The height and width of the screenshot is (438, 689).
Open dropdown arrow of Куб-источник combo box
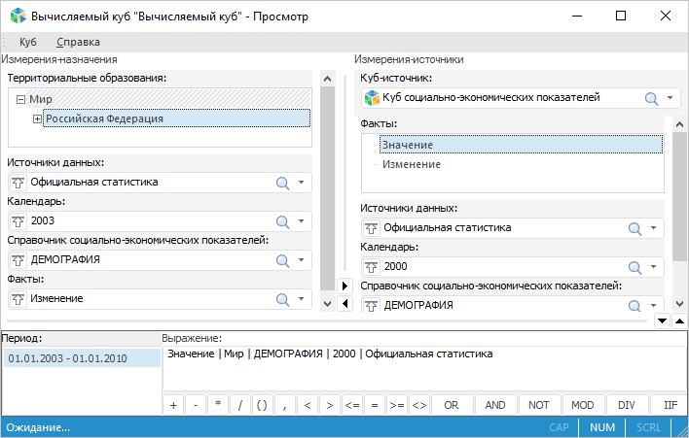click(x=671, y=98)
